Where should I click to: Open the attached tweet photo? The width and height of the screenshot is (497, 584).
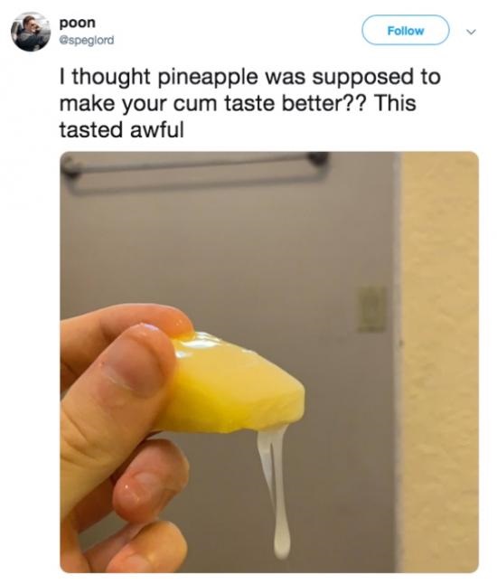(269, 362)
